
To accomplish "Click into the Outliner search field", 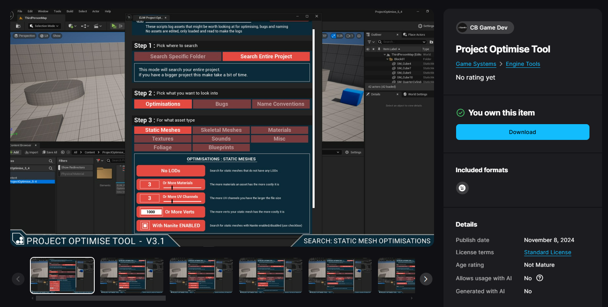I will coord(402,42).
